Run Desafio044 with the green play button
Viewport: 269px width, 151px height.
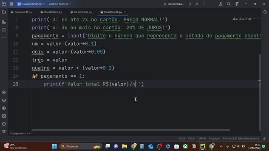tap(190, 4)
